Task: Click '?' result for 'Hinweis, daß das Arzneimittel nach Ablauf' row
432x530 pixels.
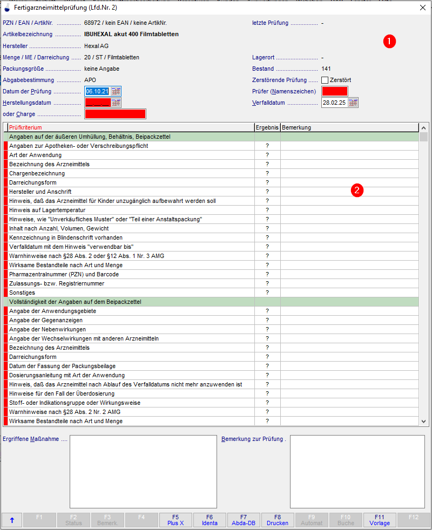Action: [267, 384]
